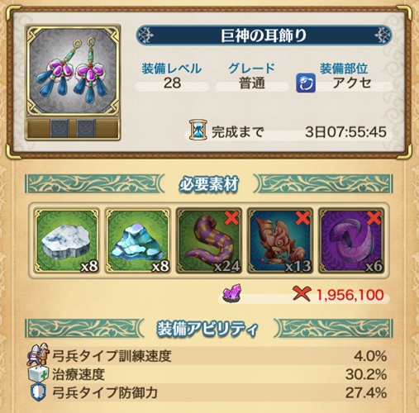
Task: Tap the 装備アビリティ section header
Action: [x=208, y=329]
